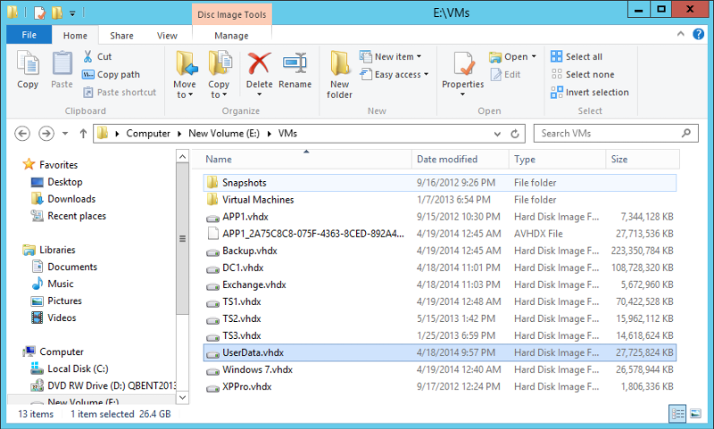Refresh the VMs folder view
This screenshot has height=429, width=714.
coord(515,134)
